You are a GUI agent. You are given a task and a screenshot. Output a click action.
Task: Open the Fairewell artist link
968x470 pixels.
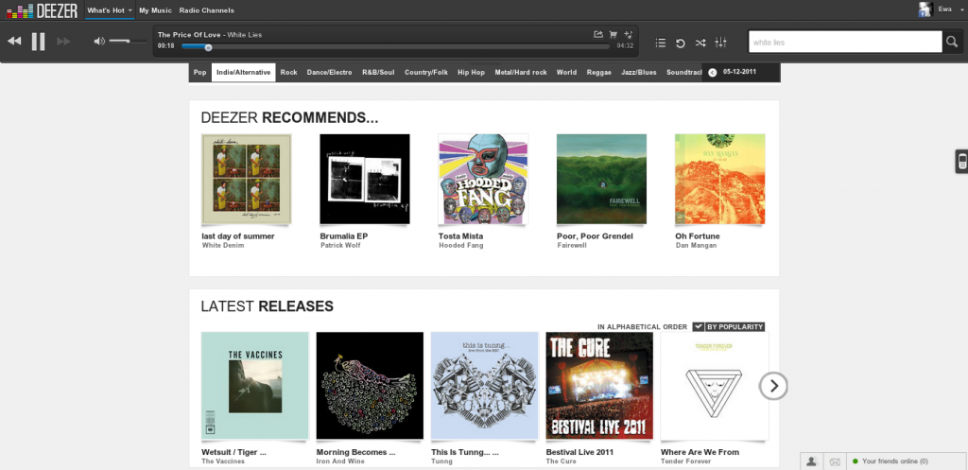point(572,245)
